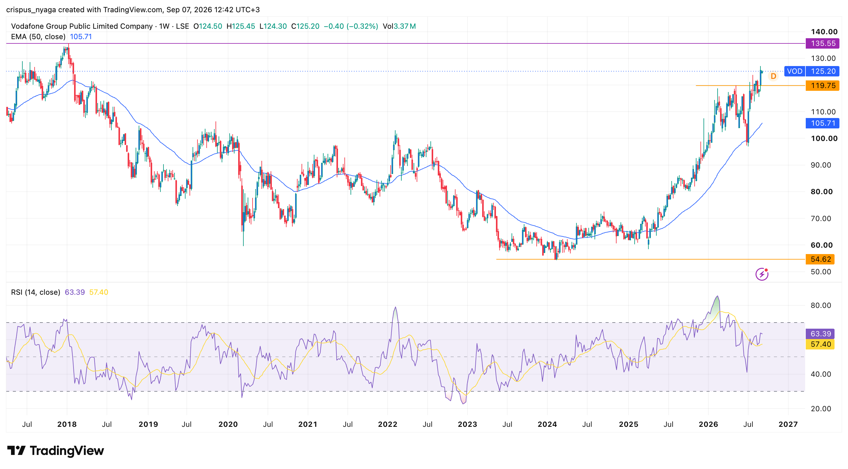This screenshot has height=469, width=848.
Task: Click the purple 63.39 RSI axis label
Action: (x=820, y=334)
